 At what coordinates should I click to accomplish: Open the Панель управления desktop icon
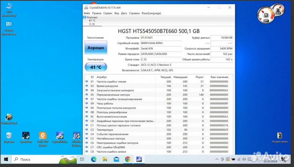tap(9, 29)
